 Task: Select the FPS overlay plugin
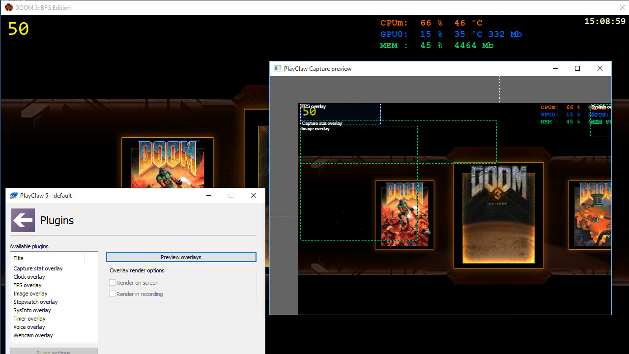point(28,285)
